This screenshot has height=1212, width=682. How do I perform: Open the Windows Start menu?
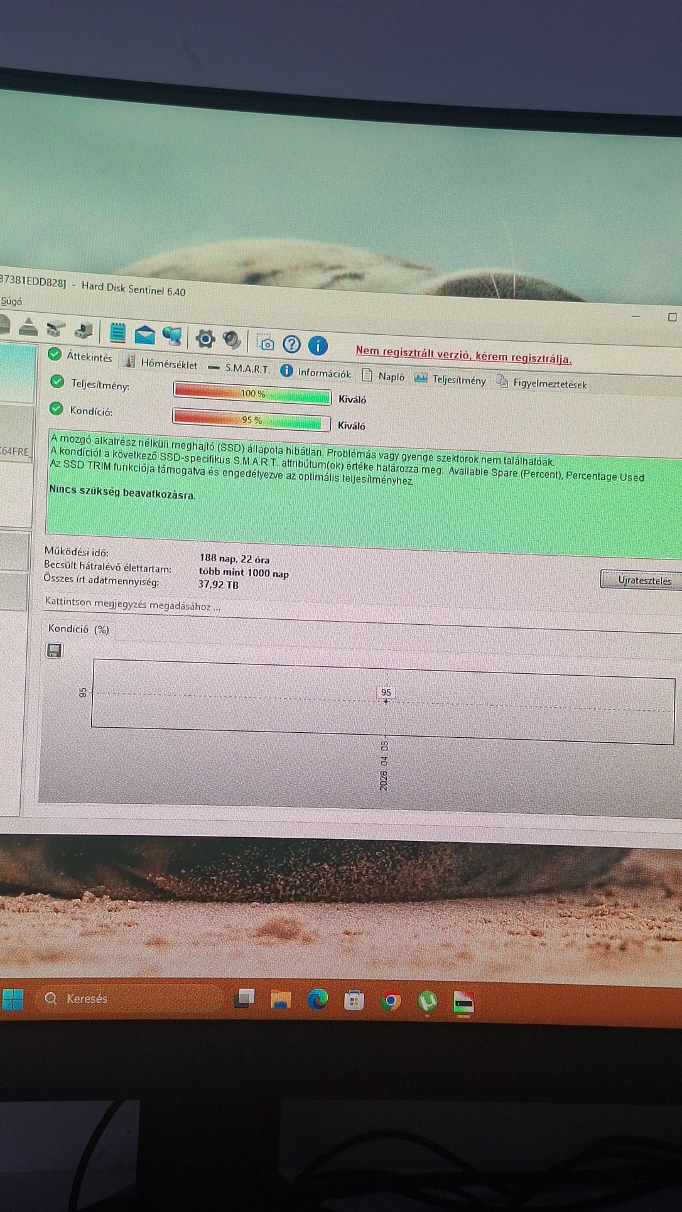[x=13, y=999]
